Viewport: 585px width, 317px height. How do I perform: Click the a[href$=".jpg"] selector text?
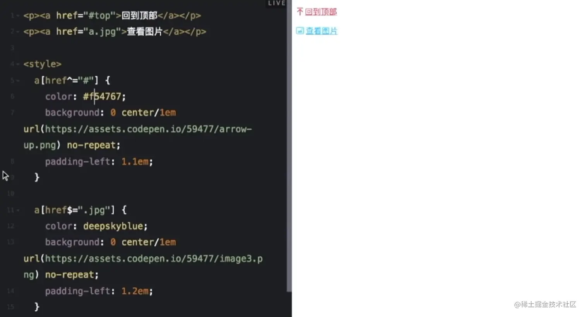[x=74, y=210]
